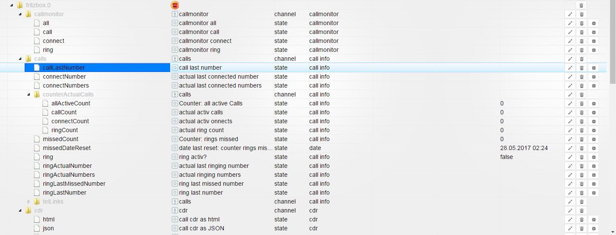This screenshot has height=235, width=616.
Task: Edit the cdr json state
Action: [570, 228]
